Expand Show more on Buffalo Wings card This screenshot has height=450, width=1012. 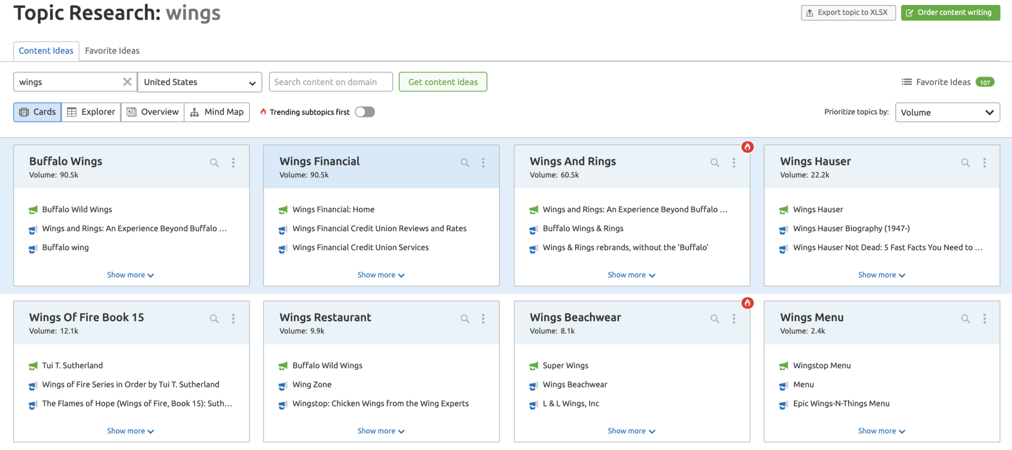[x=130, y=275]
